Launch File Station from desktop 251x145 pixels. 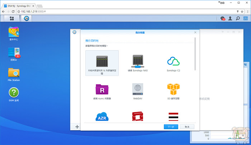[x=14, y=75]
